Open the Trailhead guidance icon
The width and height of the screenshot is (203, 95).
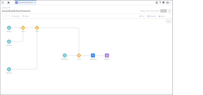(157, 3)
